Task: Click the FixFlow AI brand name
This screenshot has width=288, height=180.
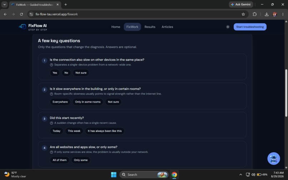Action: click(38, 26)
